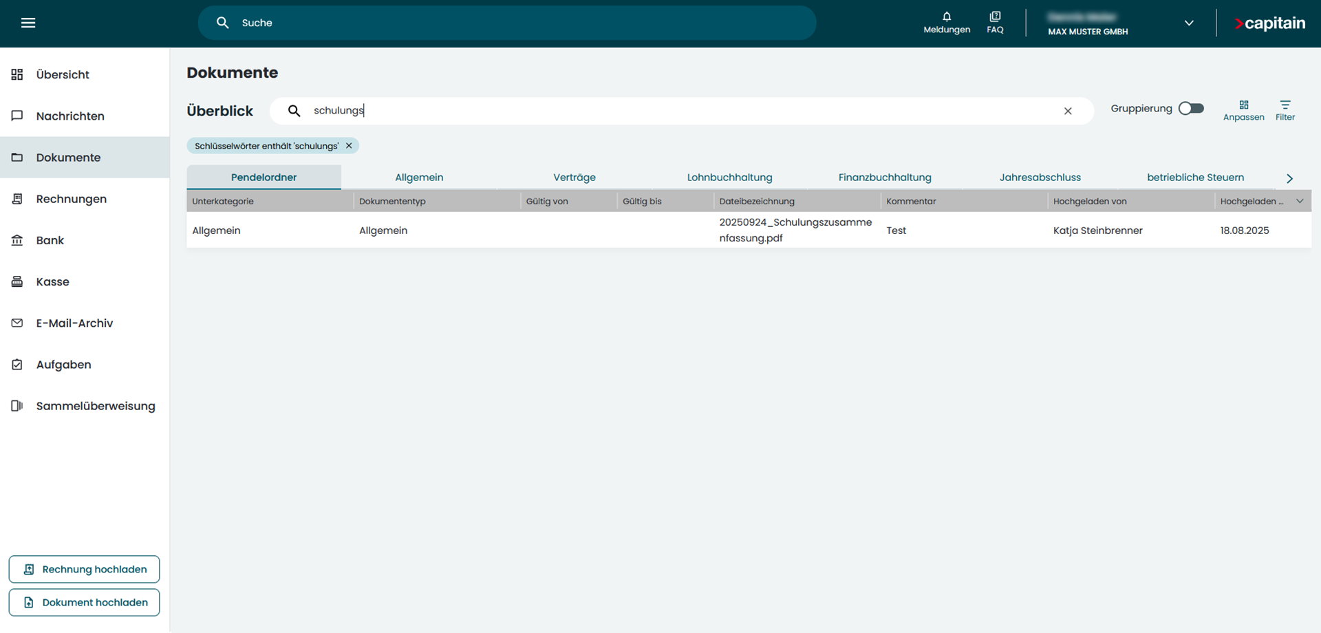Click the Dokument hochladen button
Image resolution: width=1321 pixels, height=633 pixels.
click(84, 602)
